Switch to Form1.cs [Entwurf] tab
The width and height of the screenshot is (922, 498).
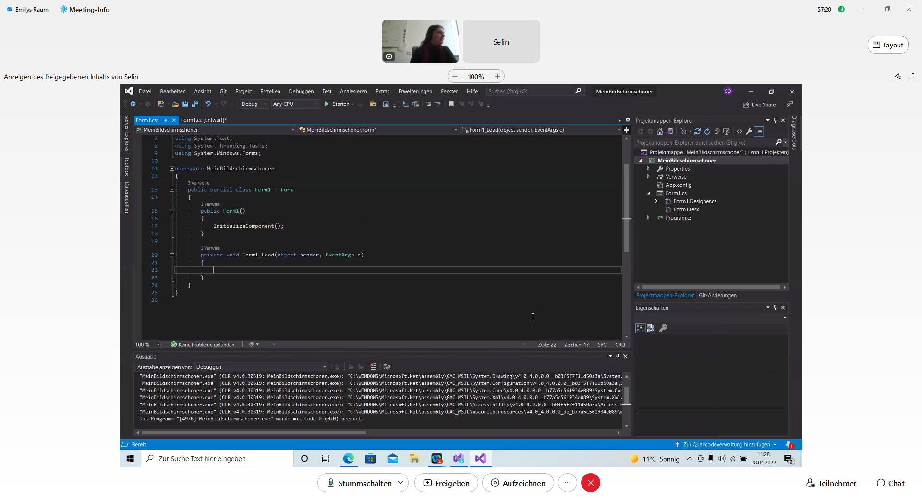[x=204, y=120]
